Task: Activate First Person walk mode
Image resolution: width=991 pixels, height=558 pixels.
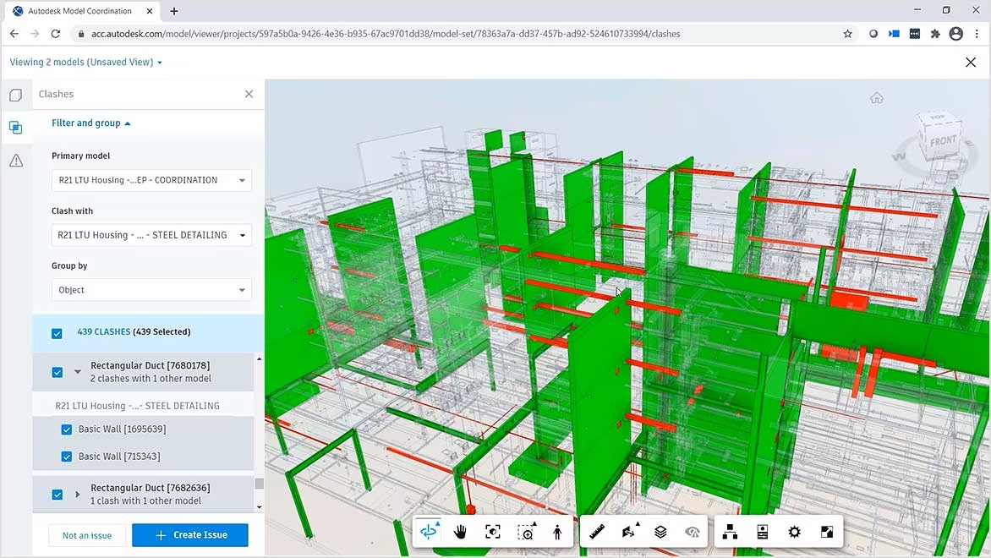Action: click(x=557, y=531)
